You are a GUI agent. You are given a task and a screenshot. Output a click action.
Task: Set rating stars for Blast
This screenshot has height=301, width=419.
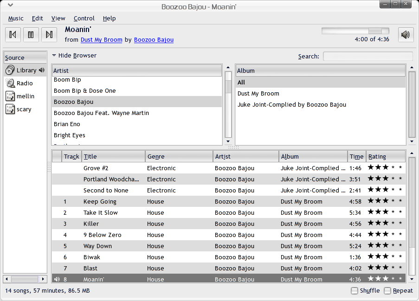(x=385, y=268)
